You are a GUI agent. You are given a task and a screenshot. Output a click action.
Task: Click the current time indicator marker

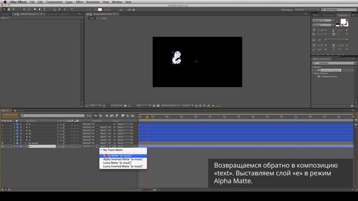[x=147, y=117]
